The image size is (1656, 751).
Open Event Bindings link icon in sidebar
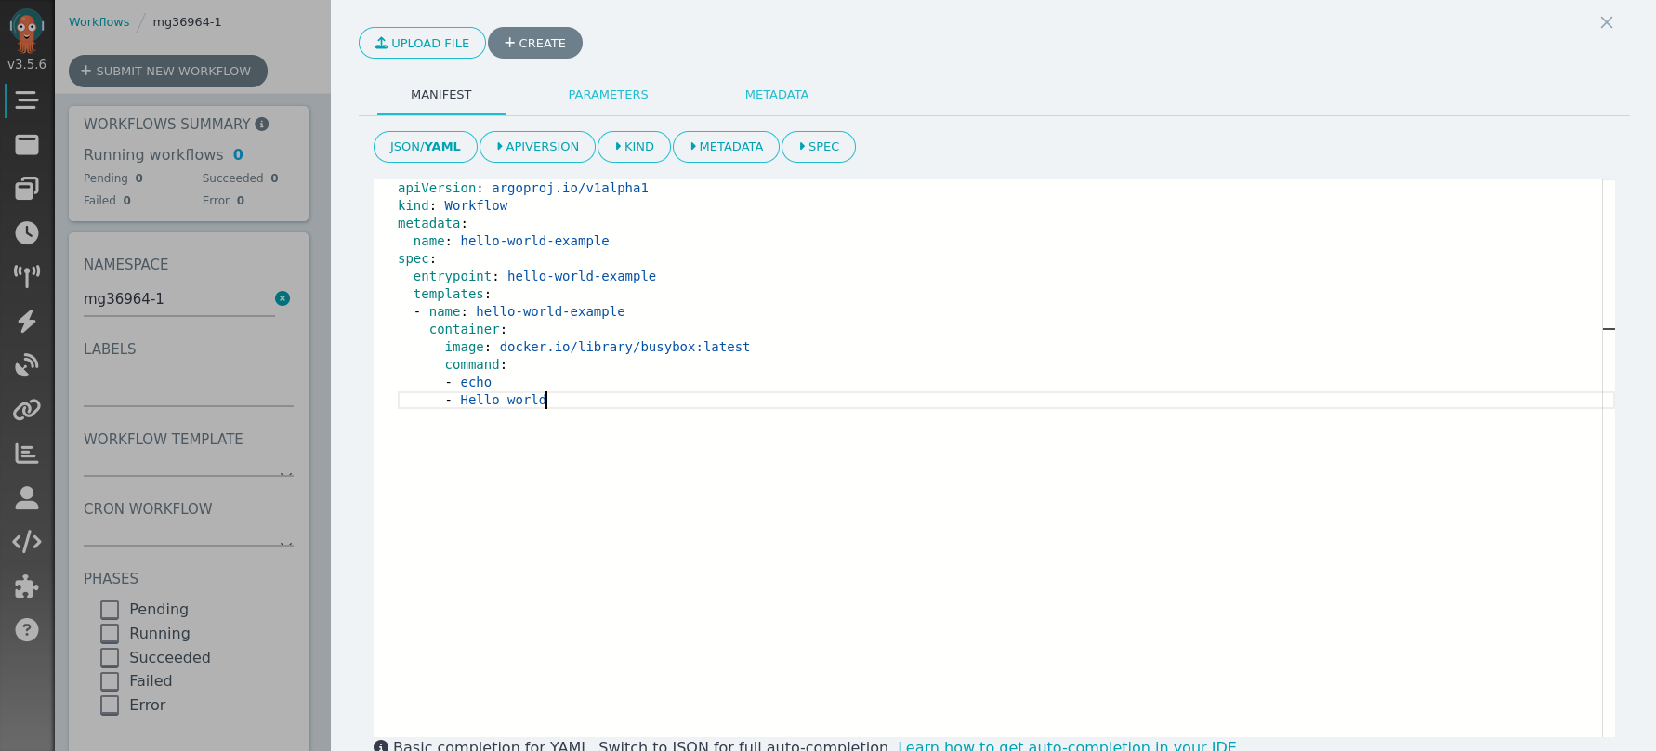(27, 409)
